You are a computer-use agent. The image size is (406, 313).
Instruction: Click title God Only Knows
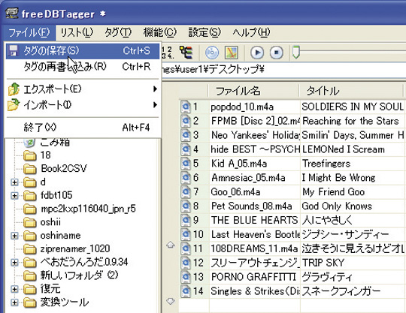tap(337, 206)
